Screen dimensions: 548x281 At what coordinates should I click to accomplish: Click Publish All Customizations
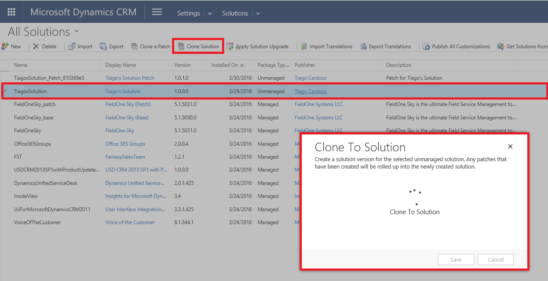[x=456, y=46]
